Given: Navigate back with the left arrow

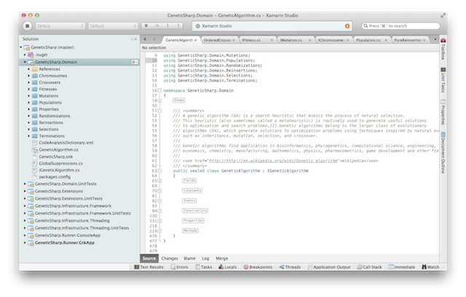Looking at the screenshot, I should click(145, 39).
